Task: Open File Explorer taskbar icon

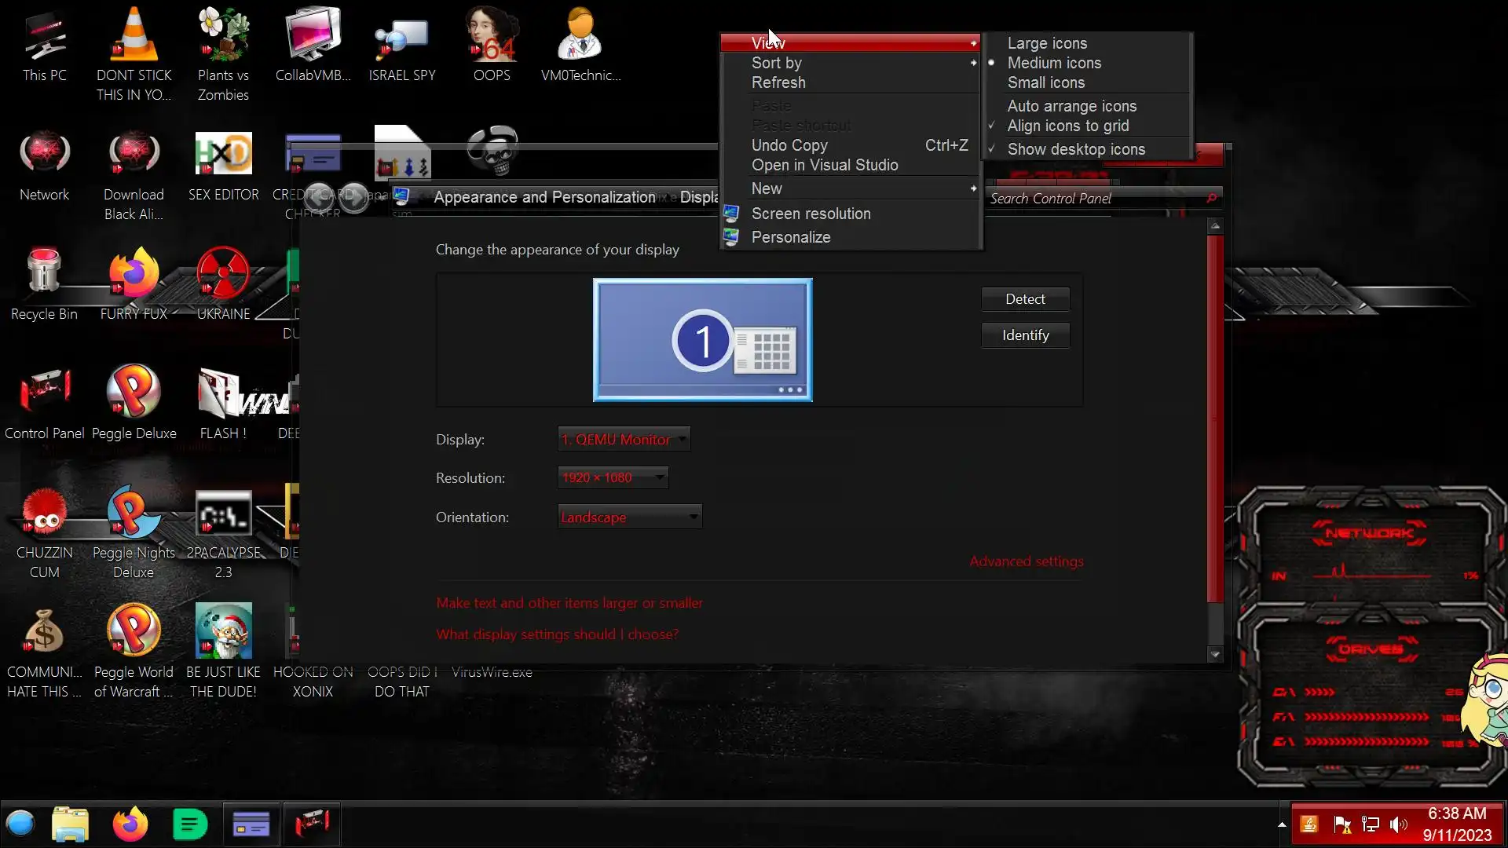Action: (x=70, y=824)
